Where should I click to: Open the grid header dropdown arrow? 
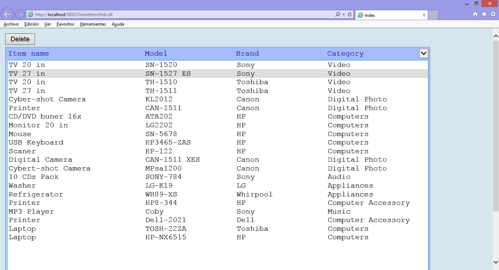[x=424, y=53]
